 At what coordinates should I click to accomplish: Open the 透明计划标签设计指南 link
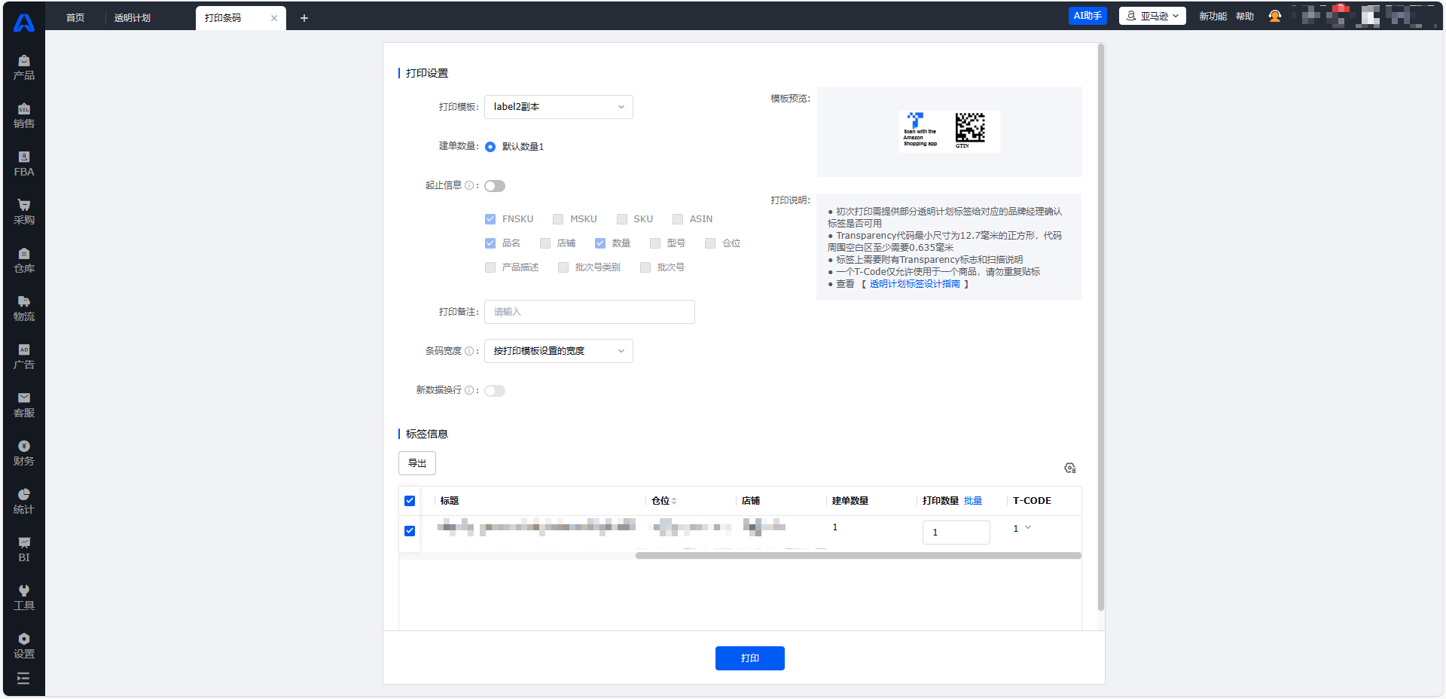click(x=914, y=284)
